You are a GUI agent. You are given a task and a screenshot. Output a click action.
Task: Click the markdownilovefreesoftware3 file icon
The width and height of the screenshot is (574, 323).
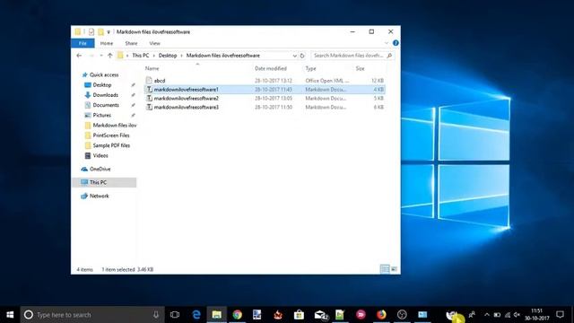[x=149, y=107]
